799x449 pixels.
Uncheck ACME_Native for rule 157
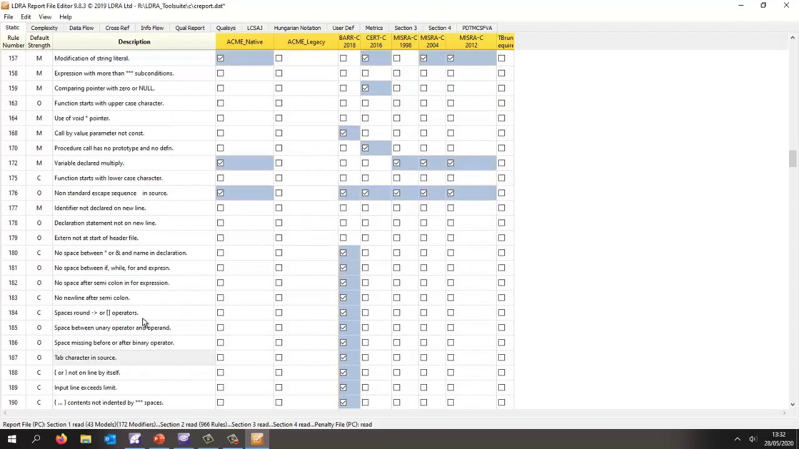click(220, 58)
